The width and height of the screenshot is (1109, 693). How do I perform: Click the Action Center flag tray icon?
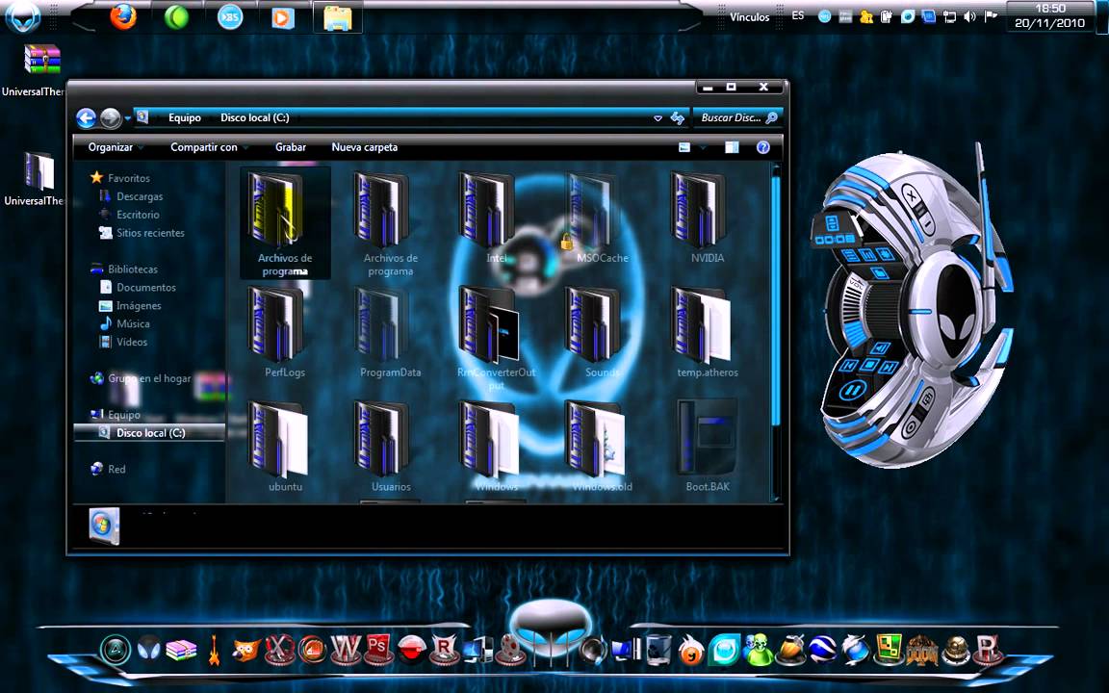point(991,15)
